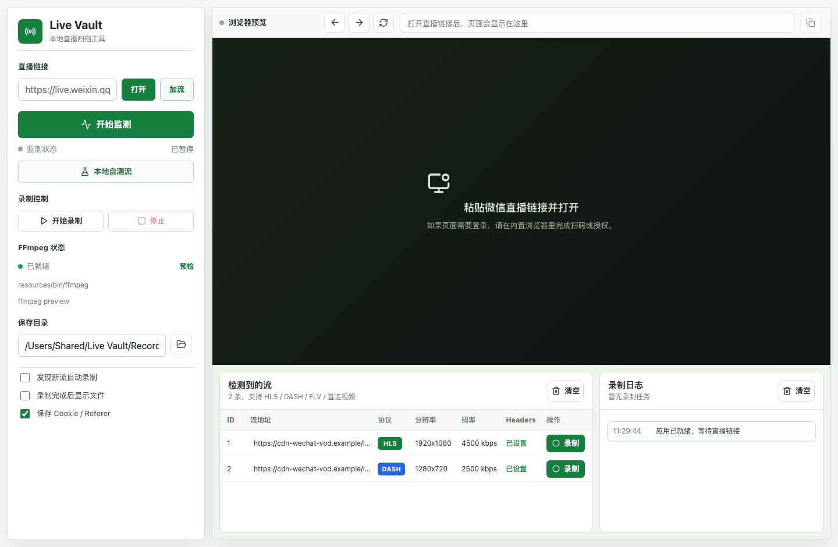
Task: Clear the recording log with 清空
Action: [797, 391]
